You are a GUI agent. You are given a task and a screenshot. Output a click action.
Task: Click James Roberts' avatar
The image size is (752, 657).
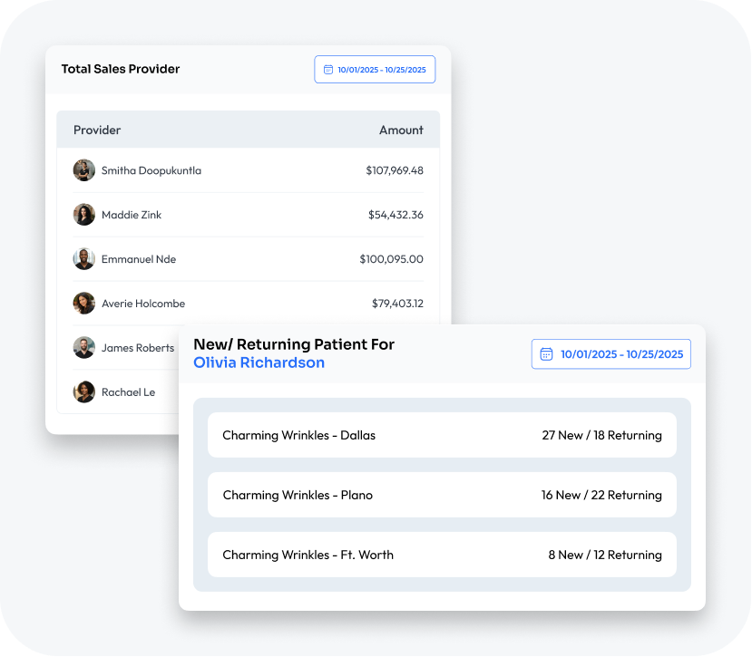coord(84,348)
